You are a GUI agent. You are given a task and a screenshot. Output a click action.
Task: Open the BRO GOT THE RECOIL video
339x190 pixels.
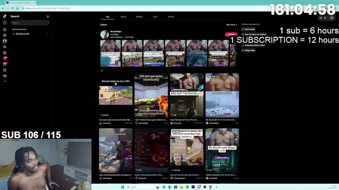coord(187,95)
